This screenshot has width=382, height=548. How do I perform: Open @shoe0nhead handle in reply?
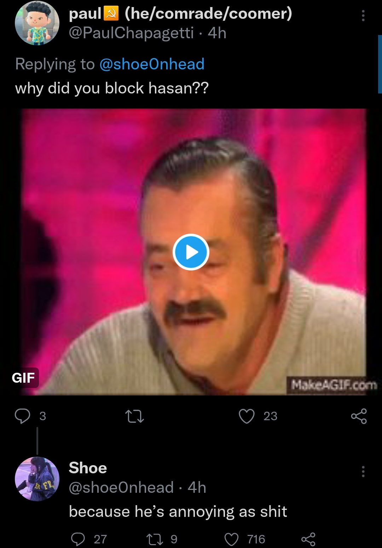click(x=121, y=487)
